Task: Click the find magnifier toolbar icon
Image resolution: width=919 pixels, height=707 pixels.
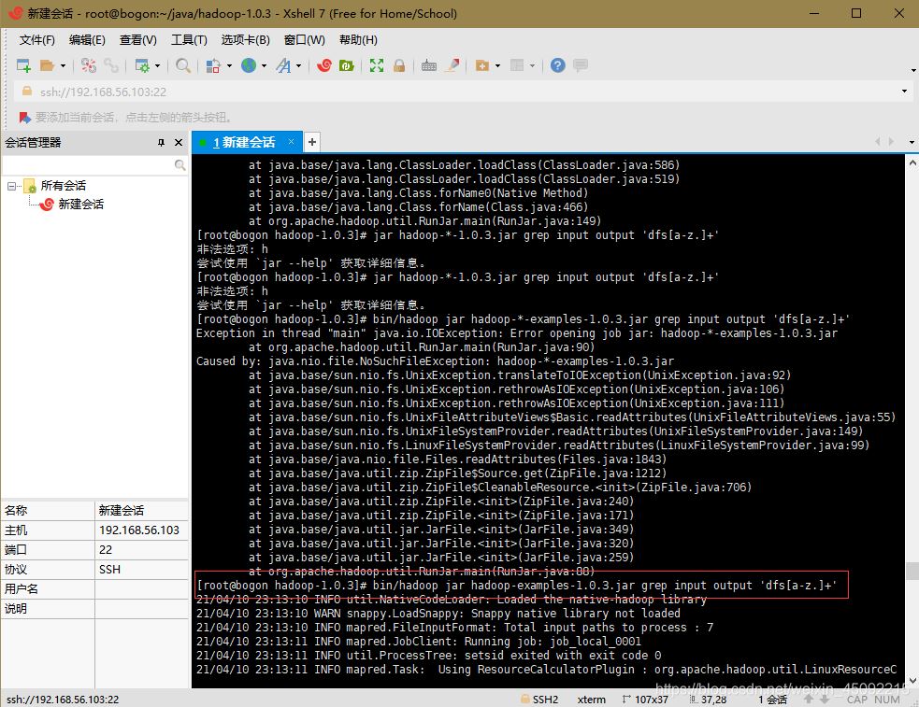Action: 183,65
